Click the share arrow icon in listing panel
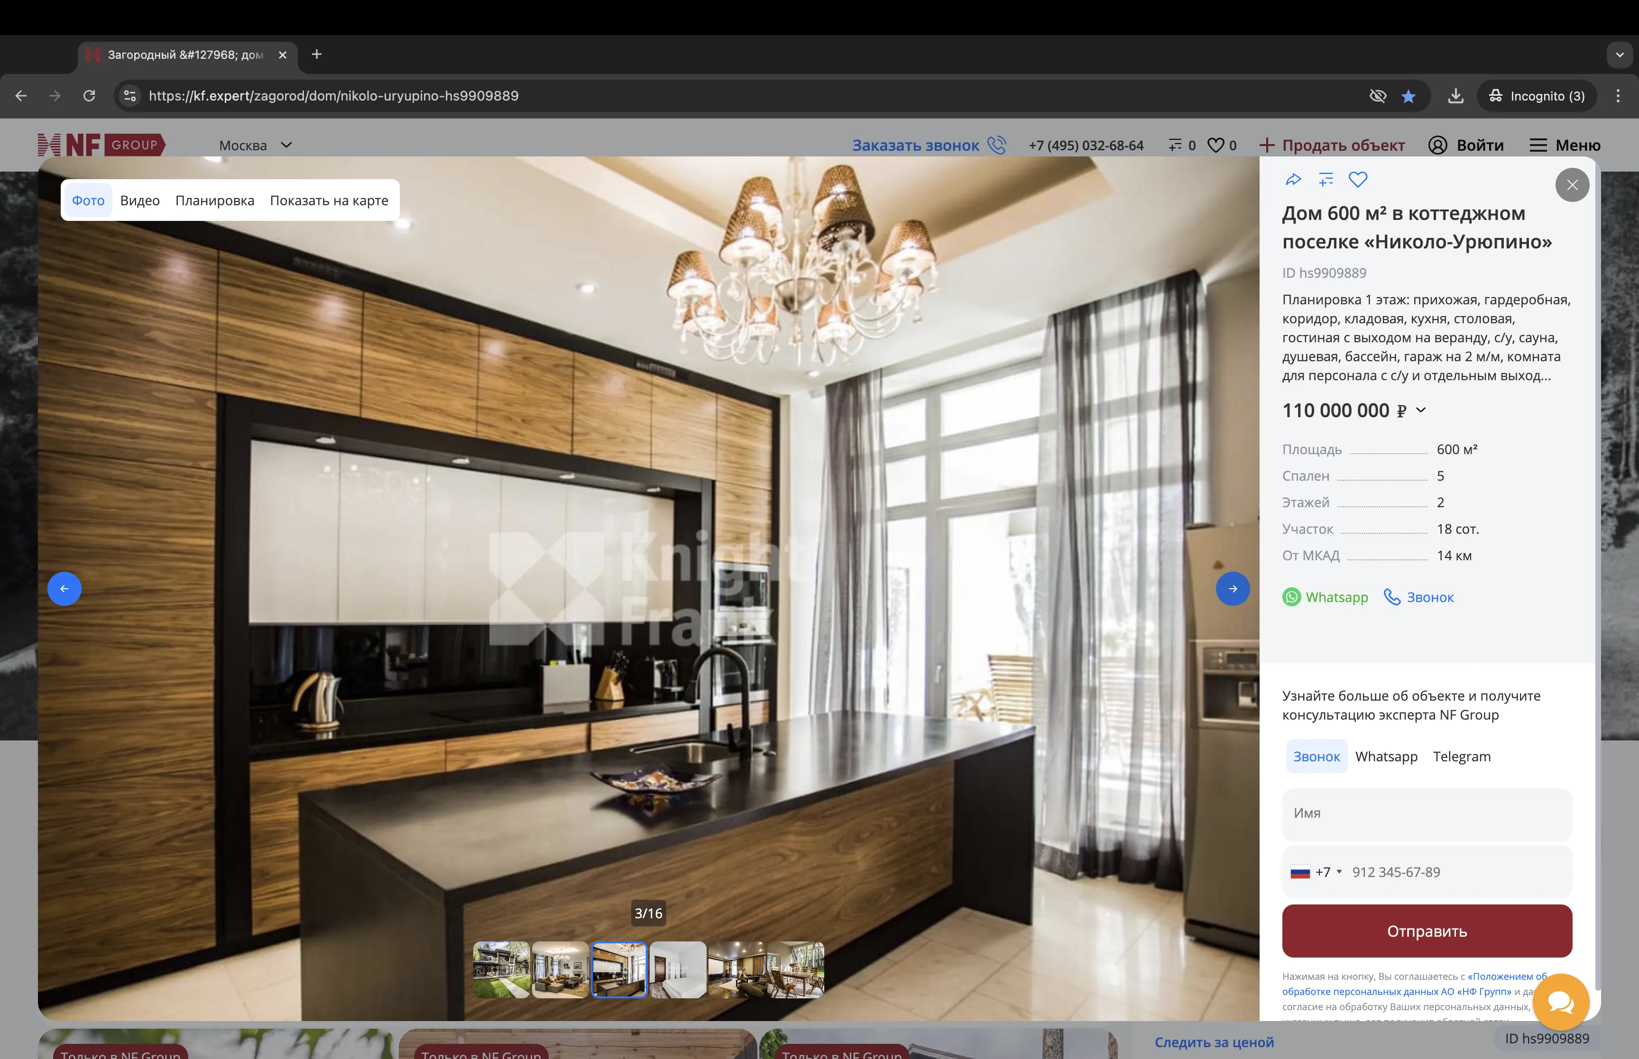Image resolution: width=1639 pixels, height=1059 pixels. 1293,180
